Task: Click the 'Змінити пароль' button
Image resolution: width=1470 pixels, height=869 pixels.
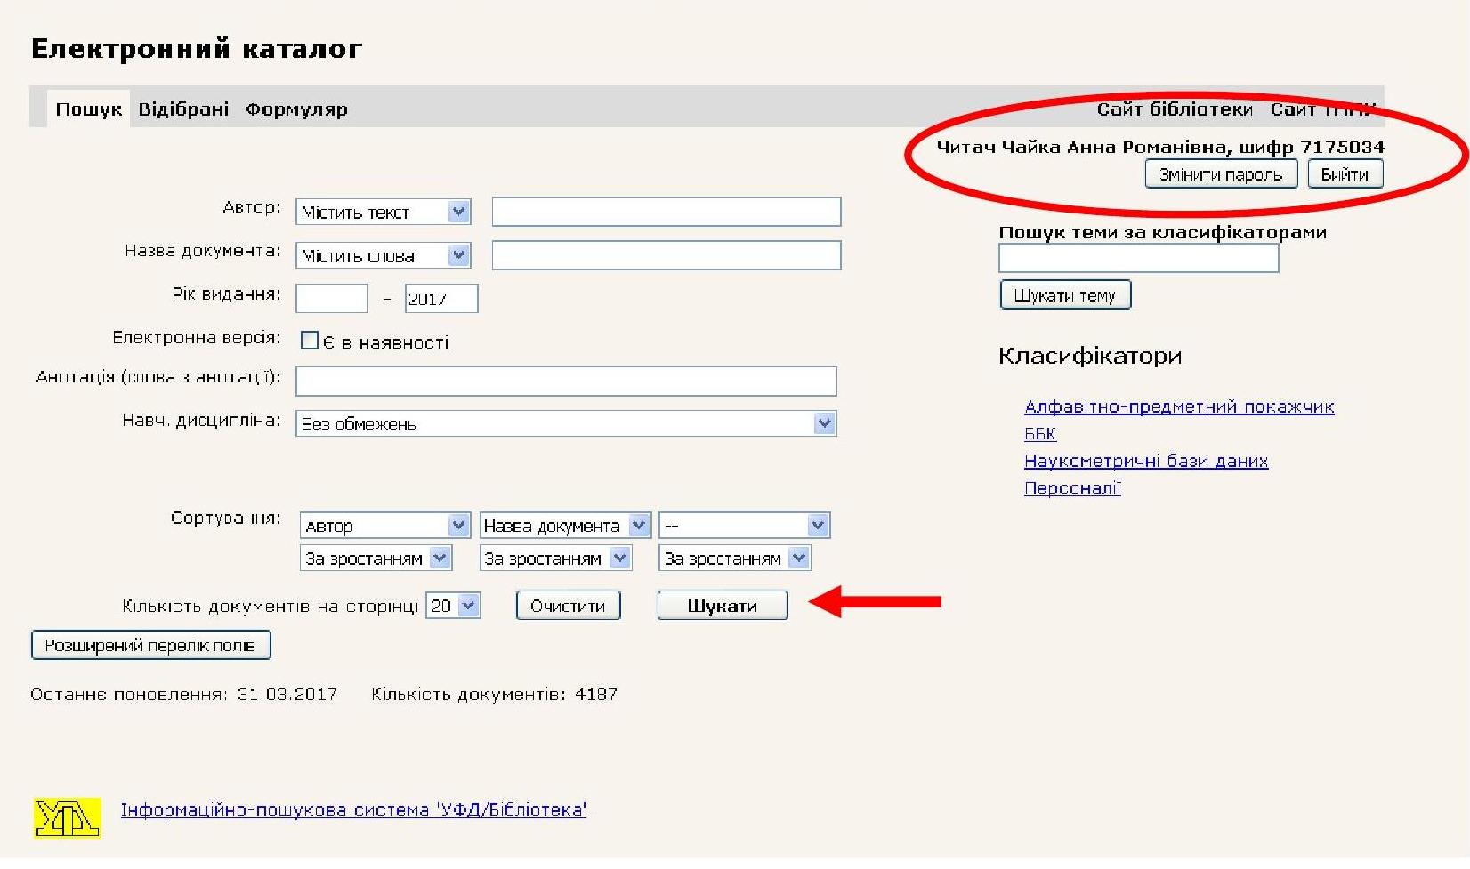Action: coord(1221,174)
